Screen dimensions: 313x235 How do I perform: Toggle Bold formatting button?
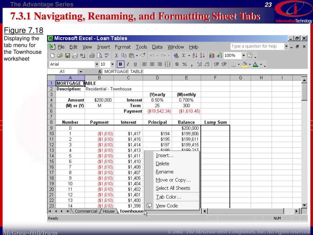tap(120, 64)
